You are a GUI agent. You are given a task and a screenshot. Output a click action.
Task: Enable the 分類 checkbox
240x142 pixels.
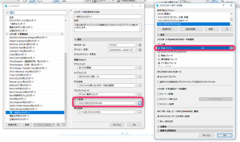[159, 44]
